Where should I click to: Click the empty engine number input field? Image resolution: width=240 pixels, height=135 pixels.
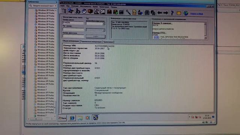(x=73, y=36)
